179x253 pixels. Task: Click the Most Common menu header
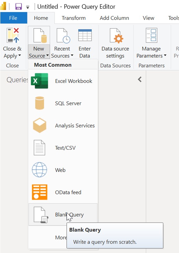click(53, 65)
